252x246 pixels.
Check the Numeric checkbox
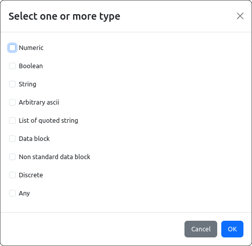12,48
